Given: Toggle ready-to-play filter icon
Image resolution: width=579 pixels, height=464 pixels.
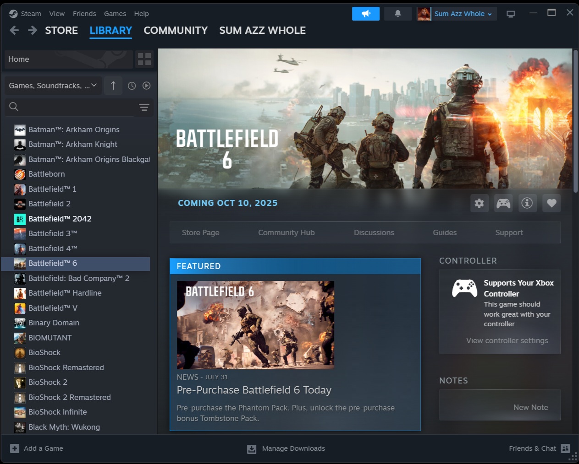Looking at the screenshot, I should pos(146,86).
